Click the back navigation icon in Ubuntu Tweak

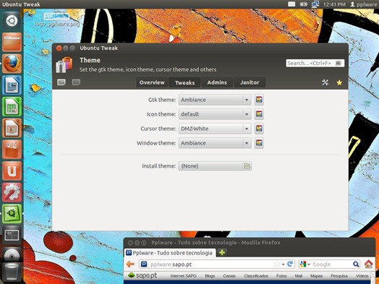pos(61,82)
